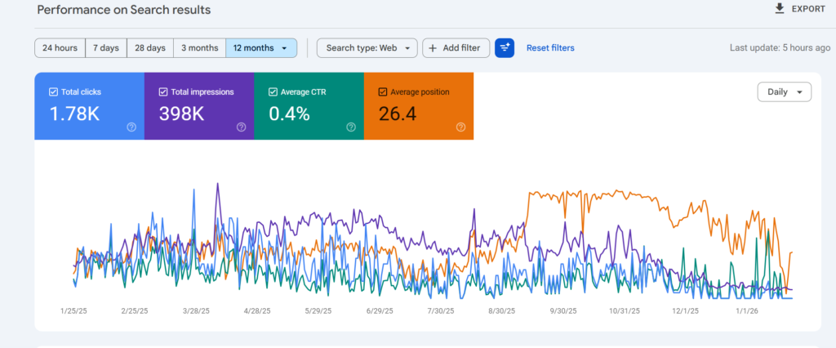Disable the Average position checkbox
This screenshot has height=348, width=836.
(x=383, y=92)
